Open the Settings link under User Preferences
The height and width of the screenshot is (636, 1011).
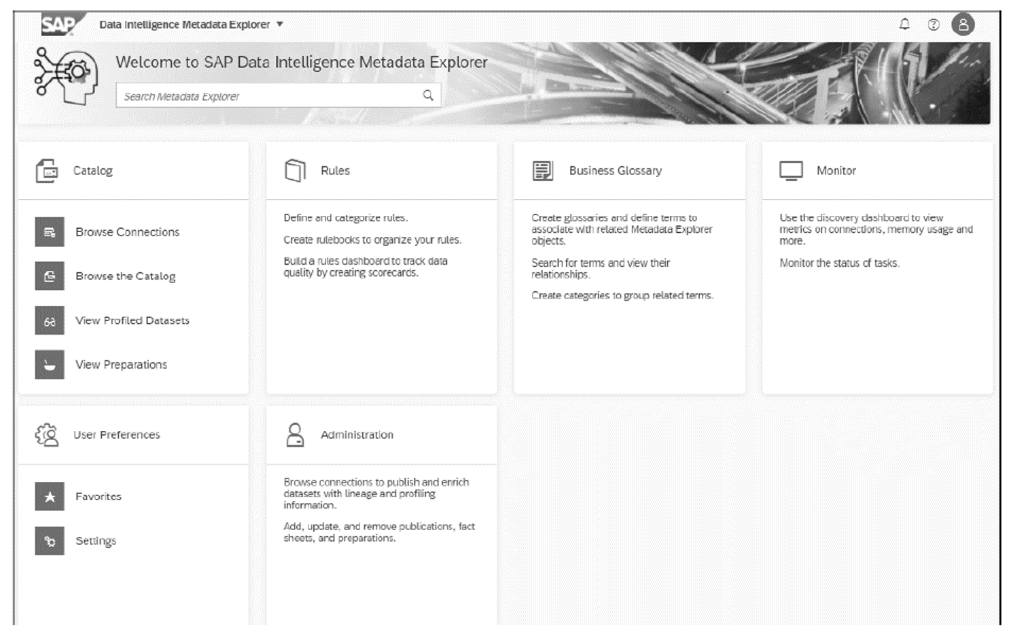96,541
